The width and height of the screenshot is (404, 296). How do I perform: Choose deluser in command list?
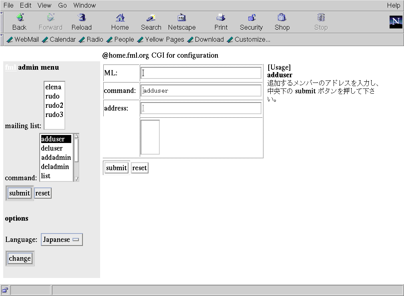tap(52, 148)
